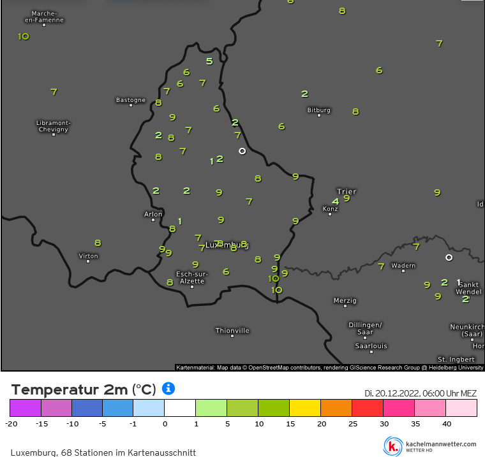This screenshot has height=457, width=485.
Task: Click the kachelmannwetter.com logo
Action: [x=393, y=446]
